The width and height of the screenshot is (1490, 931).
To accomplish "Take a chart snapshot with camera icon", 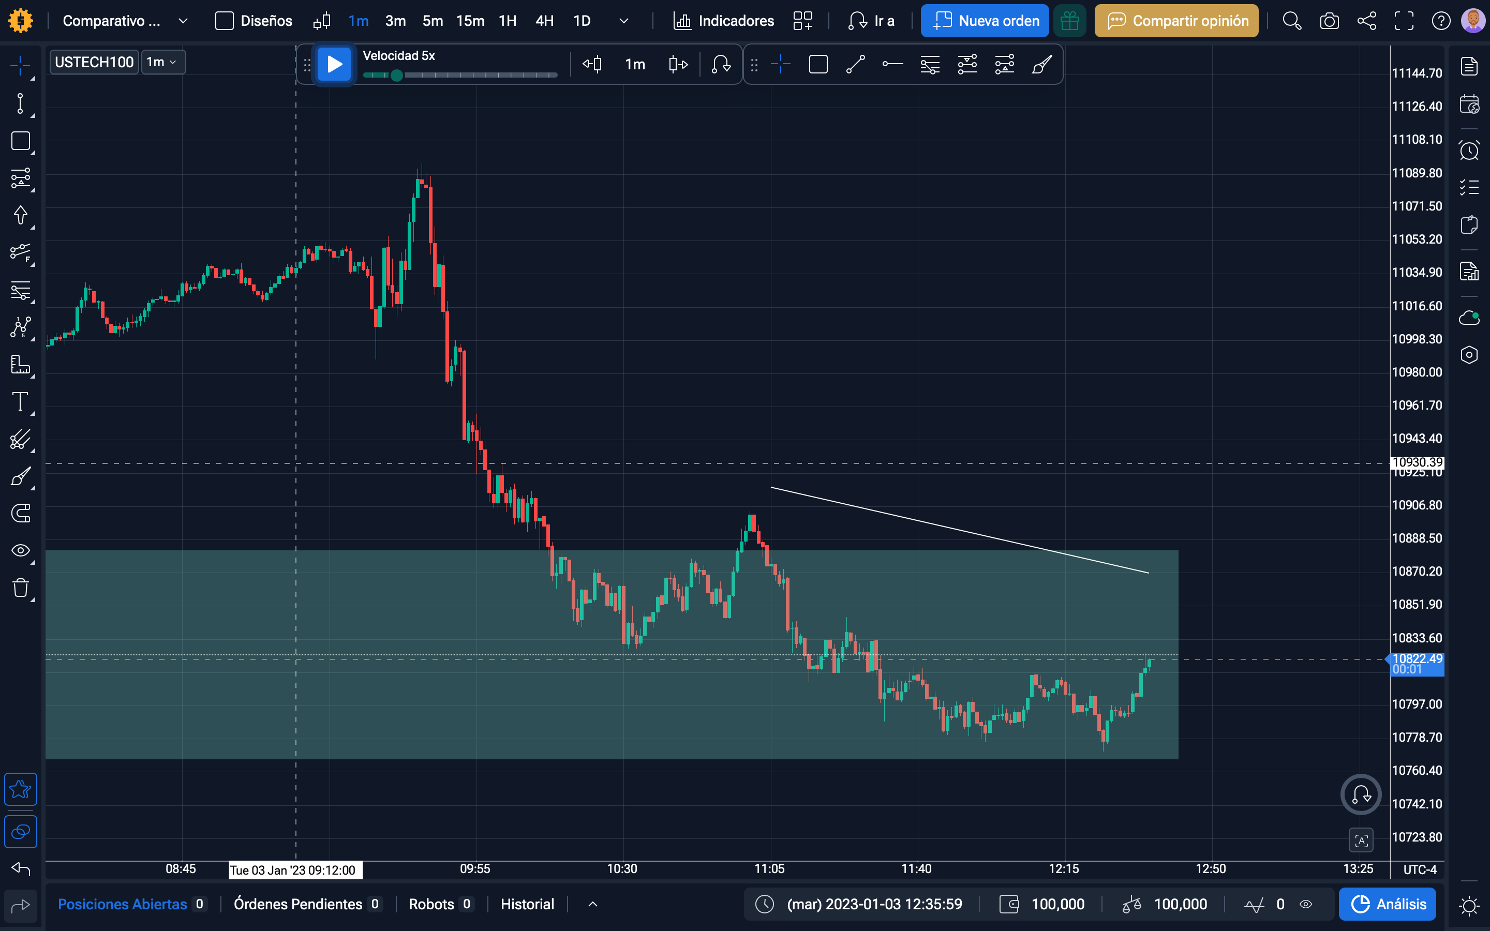I will click(x=1329, y=21).
